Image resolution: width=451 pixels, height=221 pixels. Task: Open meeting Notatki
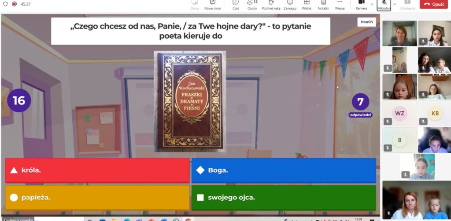tap(323, 4)
